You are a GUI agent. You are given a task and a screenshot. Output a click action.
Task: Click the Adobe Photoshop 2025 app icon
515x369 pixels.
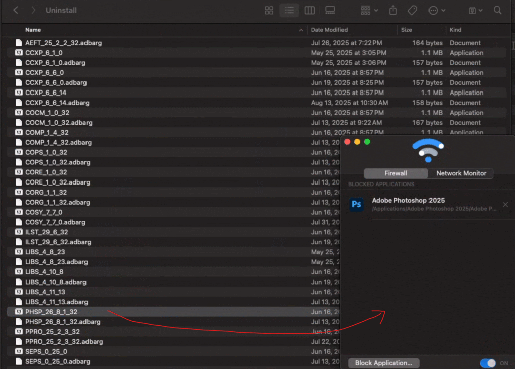pyautogui.click(x=356, y=204)
